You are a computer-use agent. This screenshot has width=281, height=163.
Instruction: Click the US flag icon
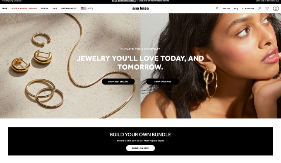pos(84,8)
